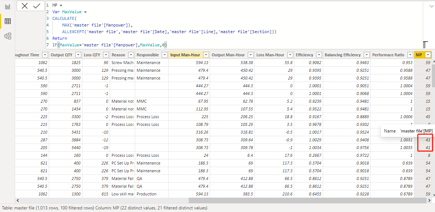Open the Throughout Time column filter dropdown
This screenshot has height=212, width=435.
(x=45, y=55)
